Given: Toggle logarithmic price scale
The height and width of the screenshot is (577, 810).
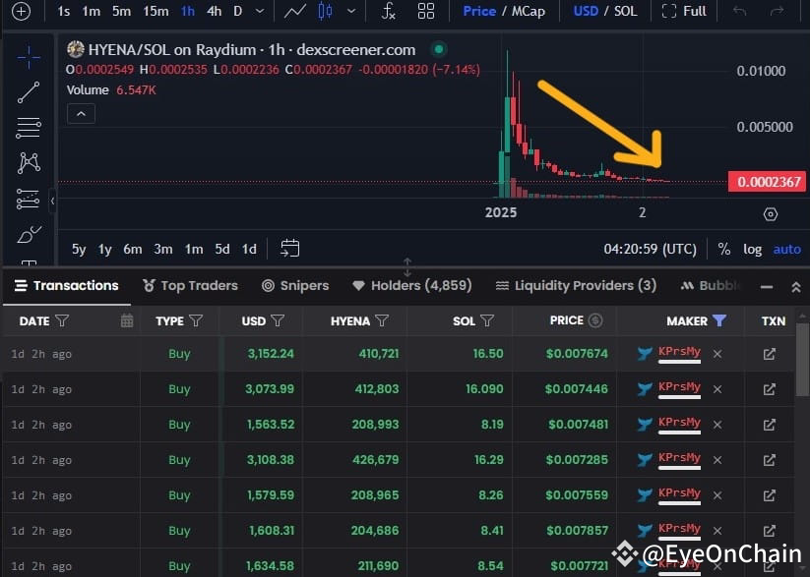Looking at the screenshot, I should coord(752,249).
